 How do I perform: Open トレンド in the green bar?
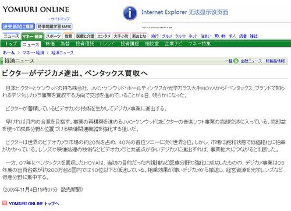[x=107, y=44]
